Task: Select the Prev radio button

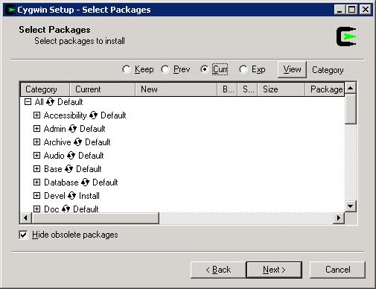Action: coord(165,69)
